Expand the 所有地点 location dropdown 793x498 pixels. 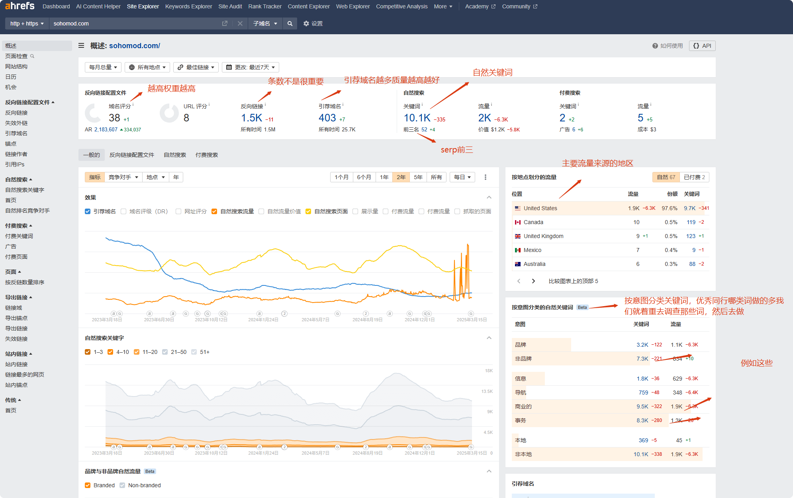147,67
